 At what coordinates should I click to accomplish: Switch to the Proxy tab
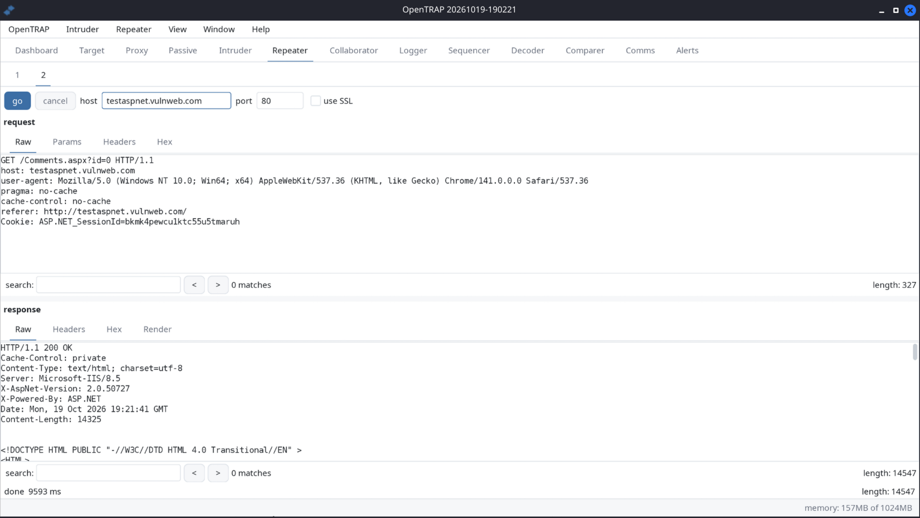tap(137, 50)
